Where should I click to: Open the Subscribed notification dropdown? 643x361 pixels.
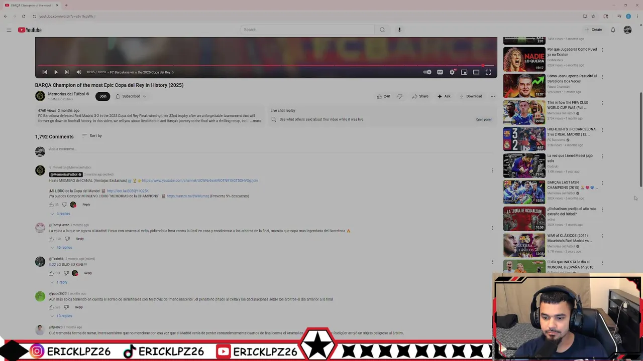131,96
